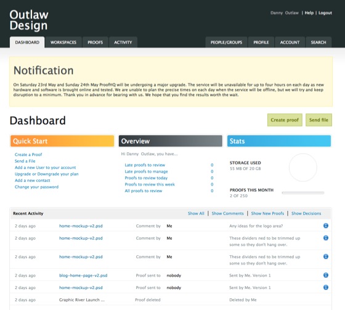Click the 'Deleted by Me' activity text
Screen dimensions: 345x310
243,300
